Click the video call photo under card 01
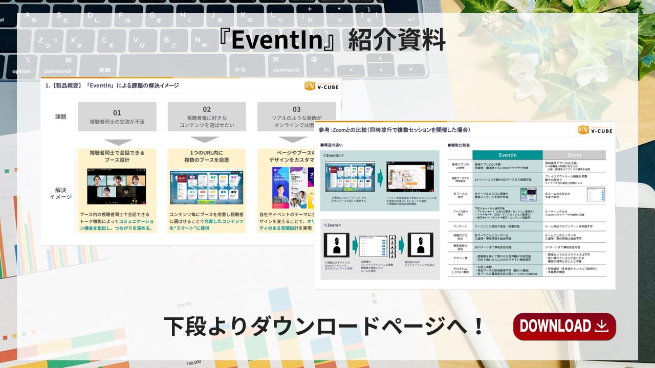This screenshot has height=368, width=655. [x=117, y=187]
